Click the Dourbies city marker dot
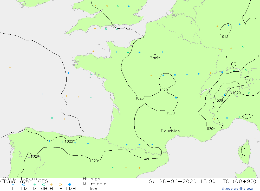Image resolution: width=260 pixels, height=191 pixels. [x=170, y=128]
